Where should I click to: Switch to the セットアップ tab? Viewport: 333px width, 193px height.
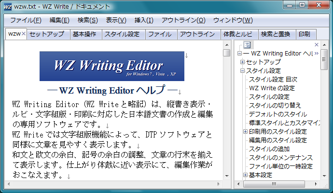[48, 34]
